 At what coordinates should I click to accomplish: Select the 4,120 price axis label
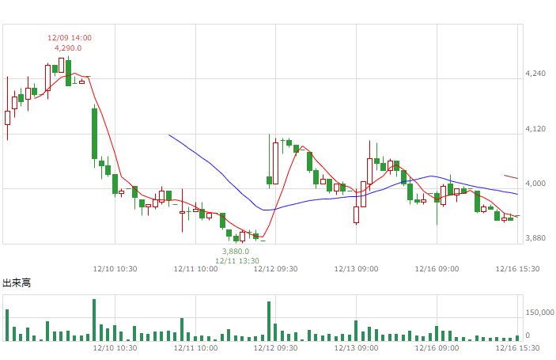pos(535,129)
